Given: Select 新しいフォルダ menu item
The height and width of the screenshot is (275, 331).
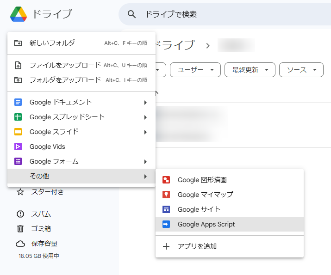Looking at the screenshot, I should [81, 43].
